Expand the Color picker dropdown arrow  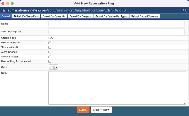click(56, 67)
